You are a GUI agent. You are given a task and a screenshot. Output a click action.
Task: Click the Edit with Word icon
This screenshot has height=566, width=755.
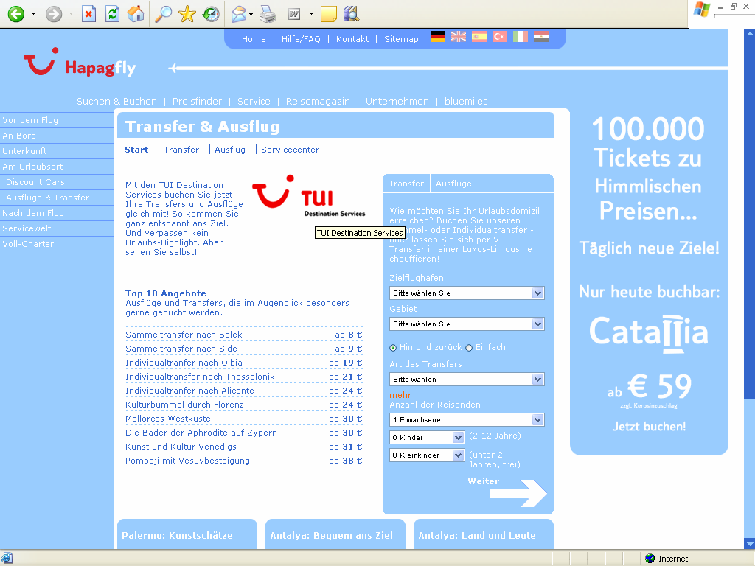[294, 15]
